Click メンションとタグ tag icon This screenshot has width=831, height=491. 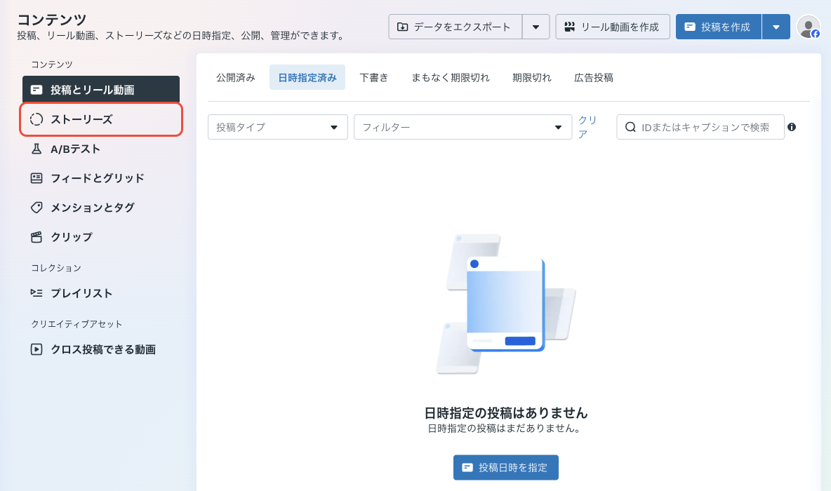coord(36,208)
